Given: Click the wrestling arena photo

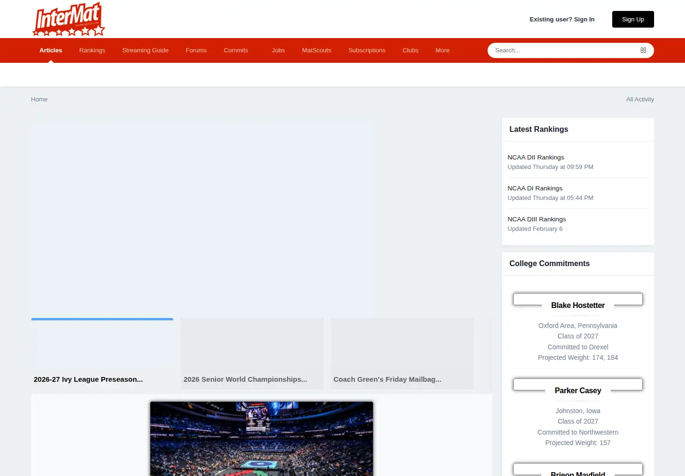Looking at the screenshot, I should [x=262, y=438].
